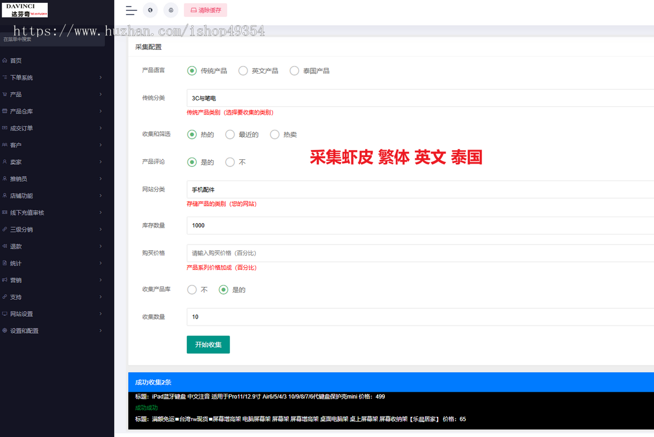
Task: Click the 三级分销 link icon in sidebar
Action: click(x=5, y=229)
